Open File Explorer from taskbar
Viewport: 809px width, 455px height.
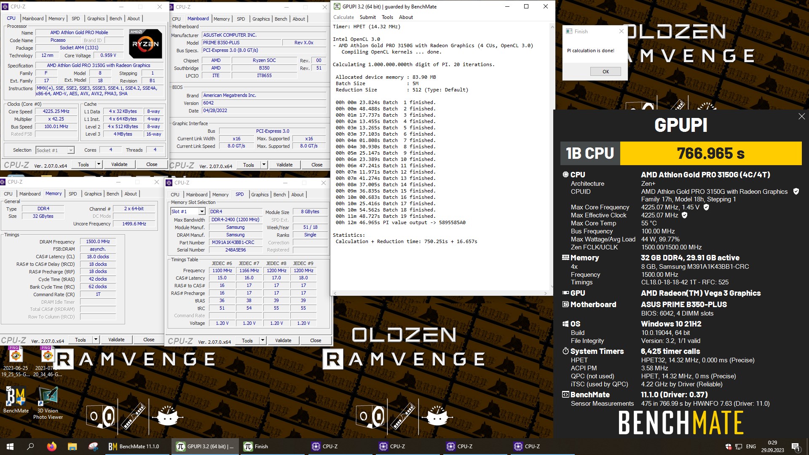(72, 446)
